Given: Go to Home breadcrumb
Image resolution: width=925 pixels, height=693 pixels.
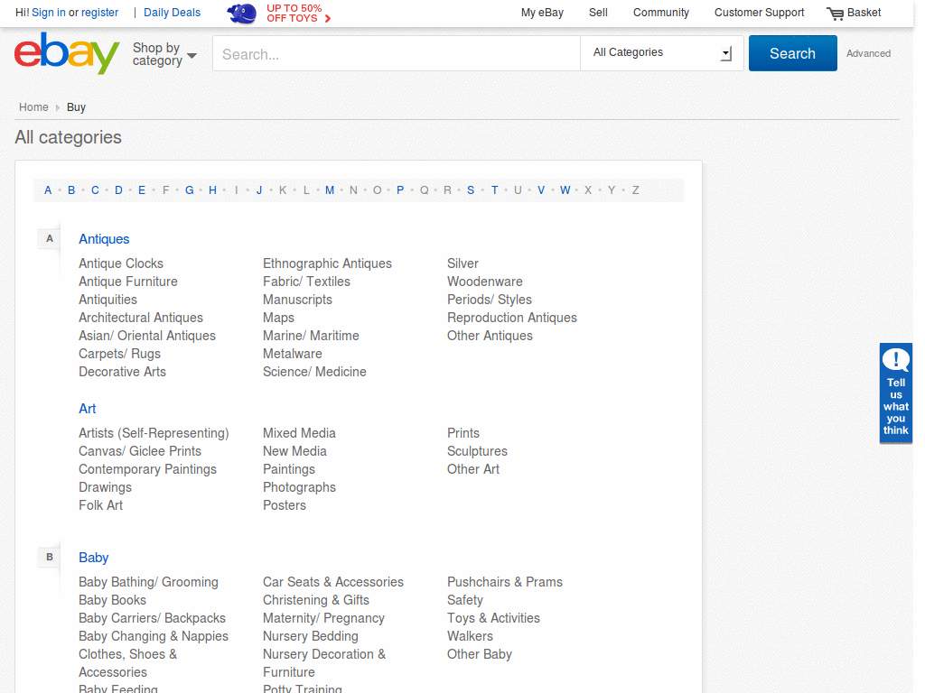Looking at the screenshot, I should (33, 106).
